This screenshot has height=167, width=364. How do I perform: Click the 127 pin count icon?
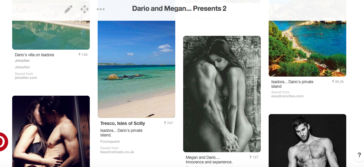point(254,157)
